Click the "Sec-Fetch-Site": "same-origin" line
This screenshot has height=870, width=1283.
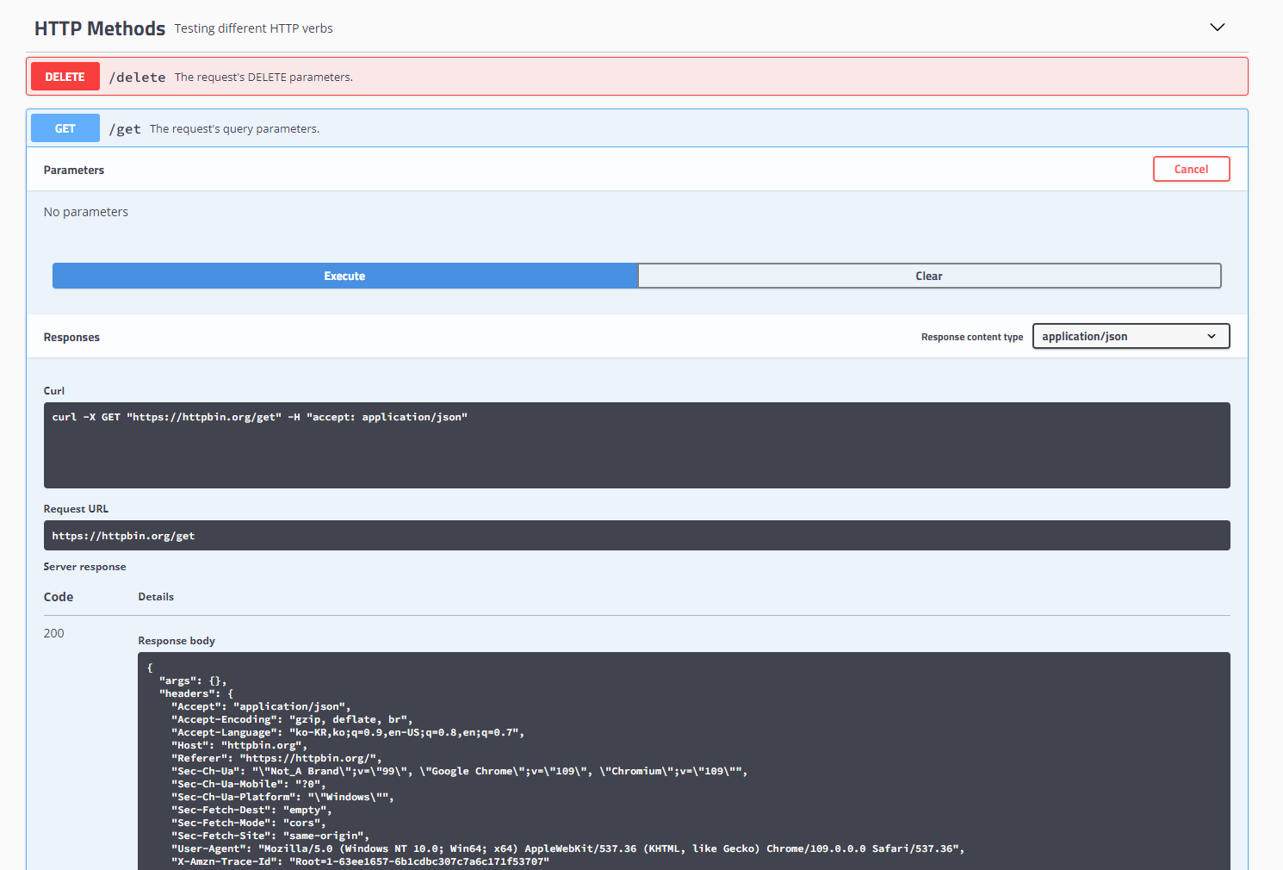(270, 836)
